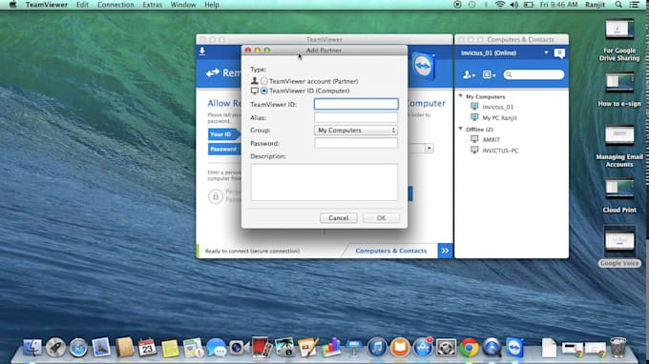Select Cloud Print desktop file

[x=619, y=195]
